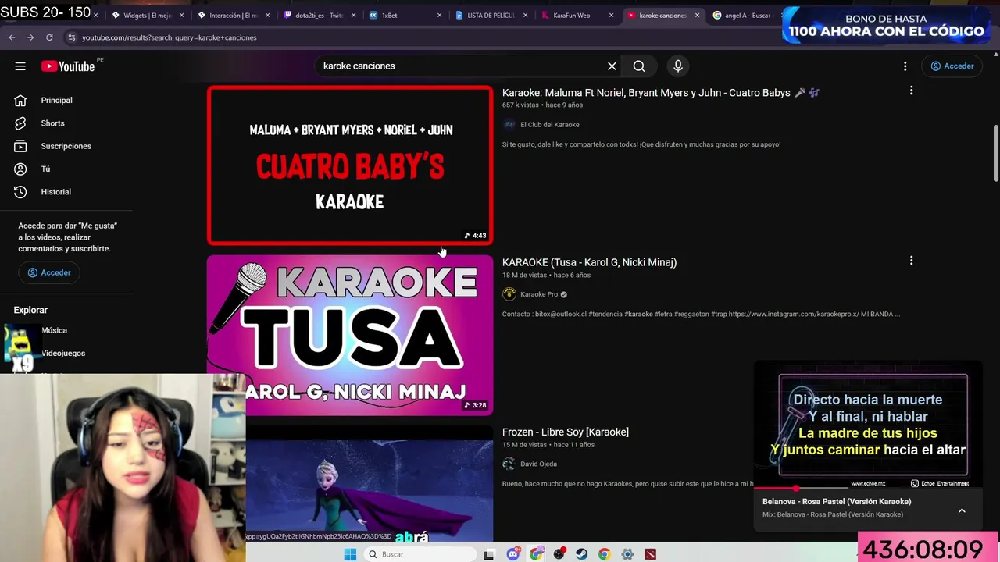Open Karaoke Pro channel avatar
This screenshot has width=1000, height=562.
(x=509, y=294)
